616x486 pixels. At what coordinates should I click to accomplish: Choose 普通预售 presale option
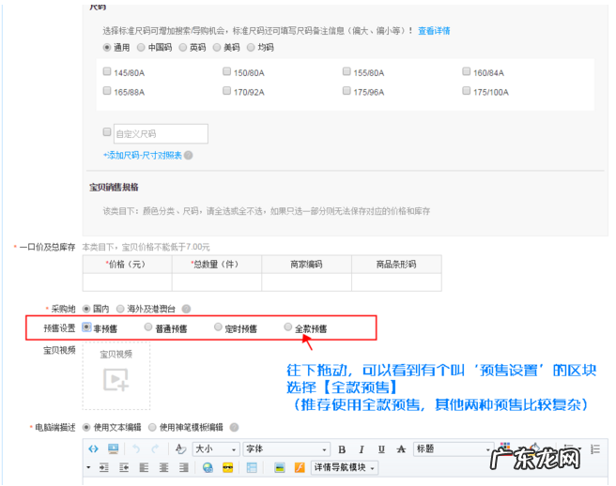pyautogui.click(x=148, y=327)
